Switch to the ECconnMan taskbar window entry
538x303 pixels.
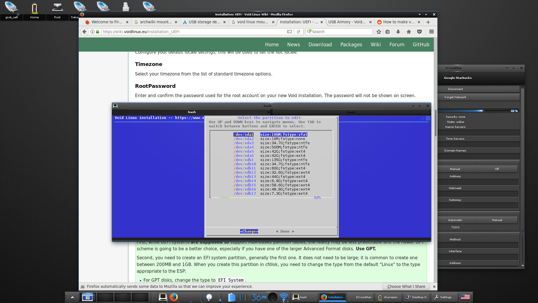361,297
